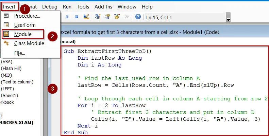Click the 'Next i' code line

(87, 126)
